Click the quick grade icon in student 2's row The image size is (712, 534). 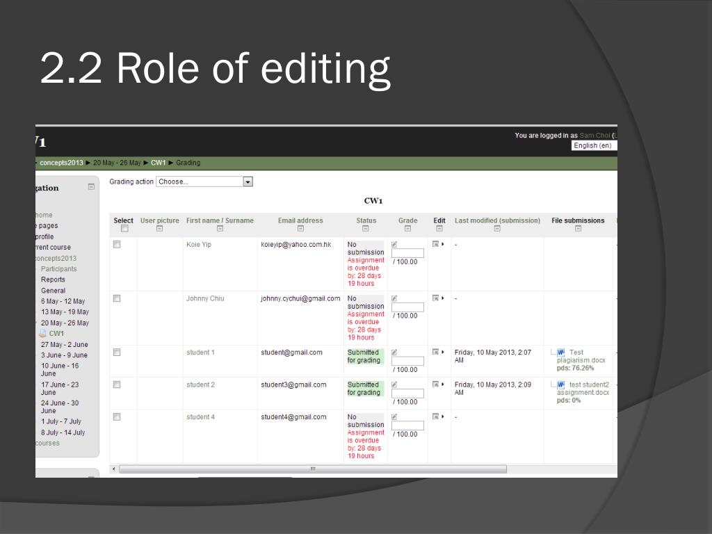pyautogui.click(x=394, y=385)
